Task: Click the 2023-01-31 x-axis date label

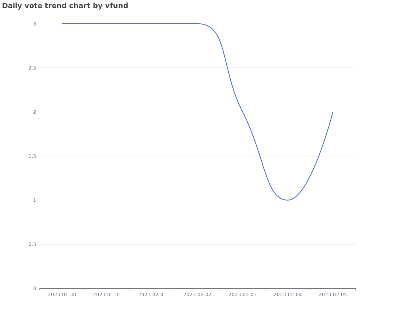Action: coord(107,295)
